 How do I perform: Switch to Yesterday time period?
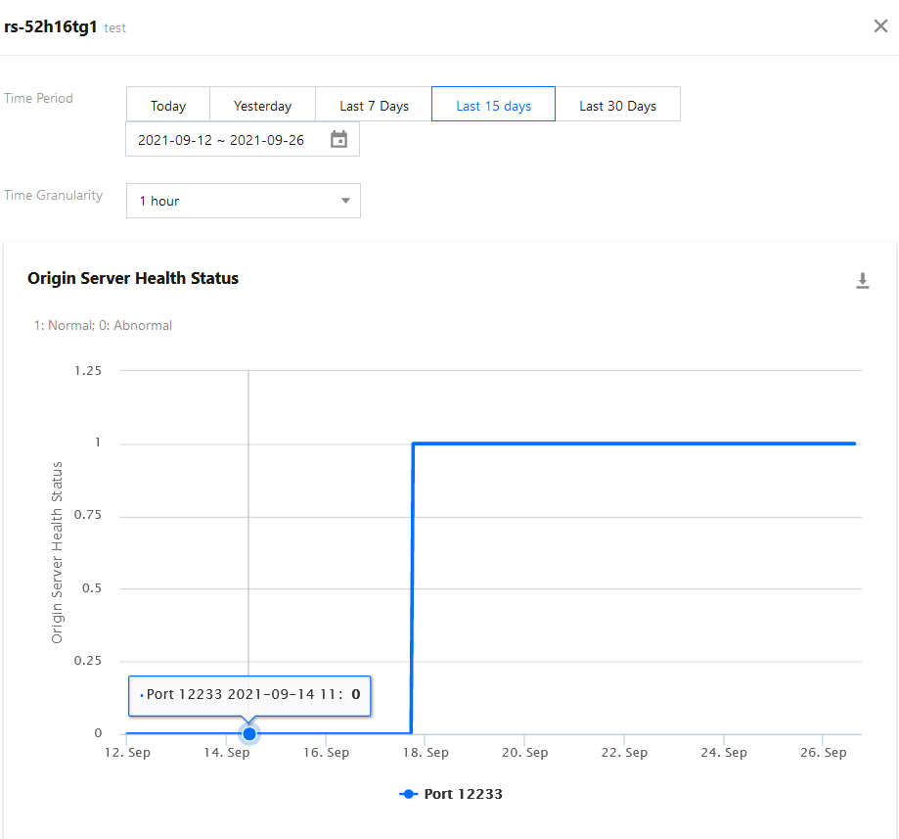pyautogui.click(x=262, y=106)
